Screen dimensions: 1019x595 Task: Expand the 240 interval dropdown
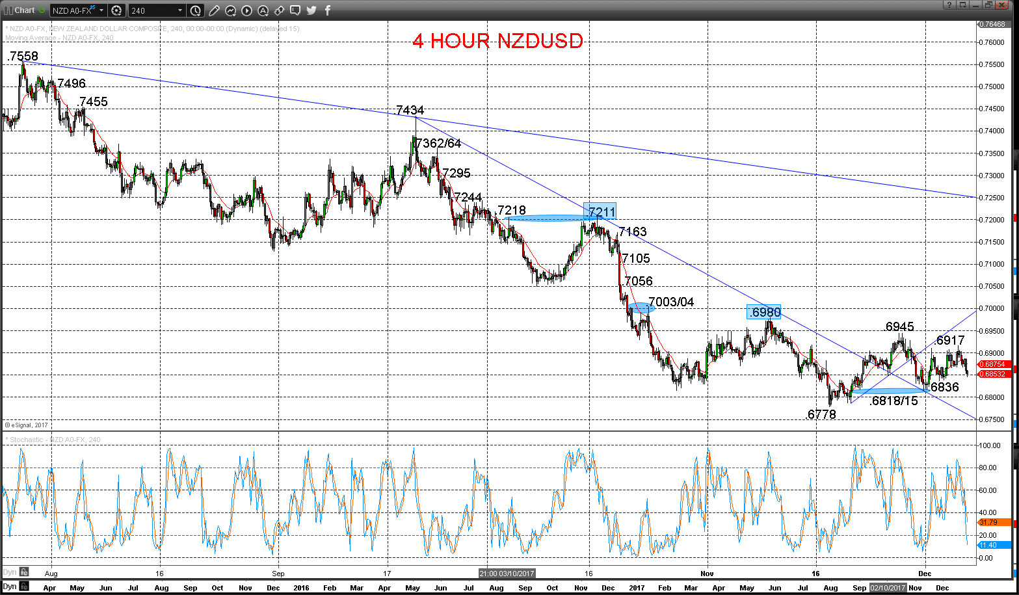[180, 10]
